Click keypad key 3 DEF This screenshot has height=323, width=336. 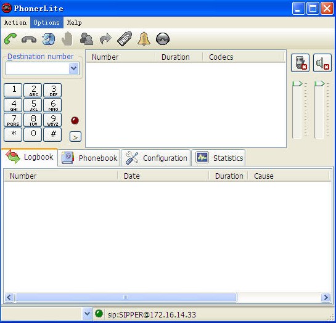[x=52, y=91]
